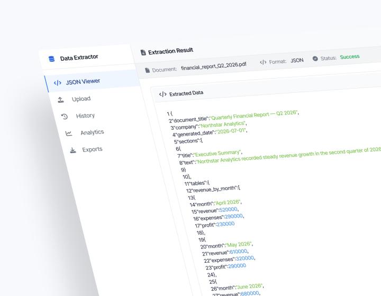The image size is (381, 296).
Task: Click the file icon beside Document label
Action: (x=147, y=70)
